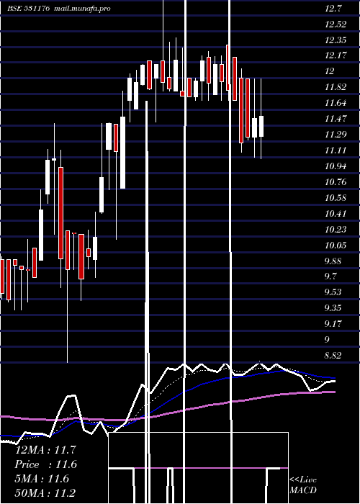The image size is (360, 504).
Task: Click the 9.17 price axis label
Action: [333, 324]
